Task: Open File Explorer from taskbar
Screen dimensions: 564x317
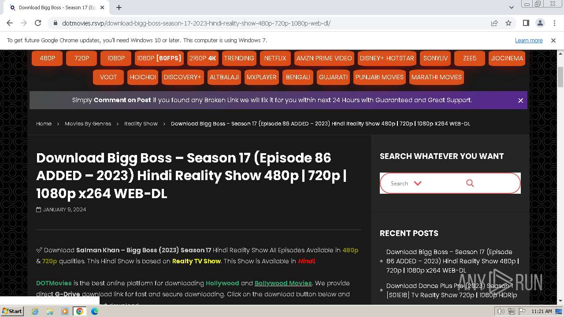Action: (x=50, y=311)
